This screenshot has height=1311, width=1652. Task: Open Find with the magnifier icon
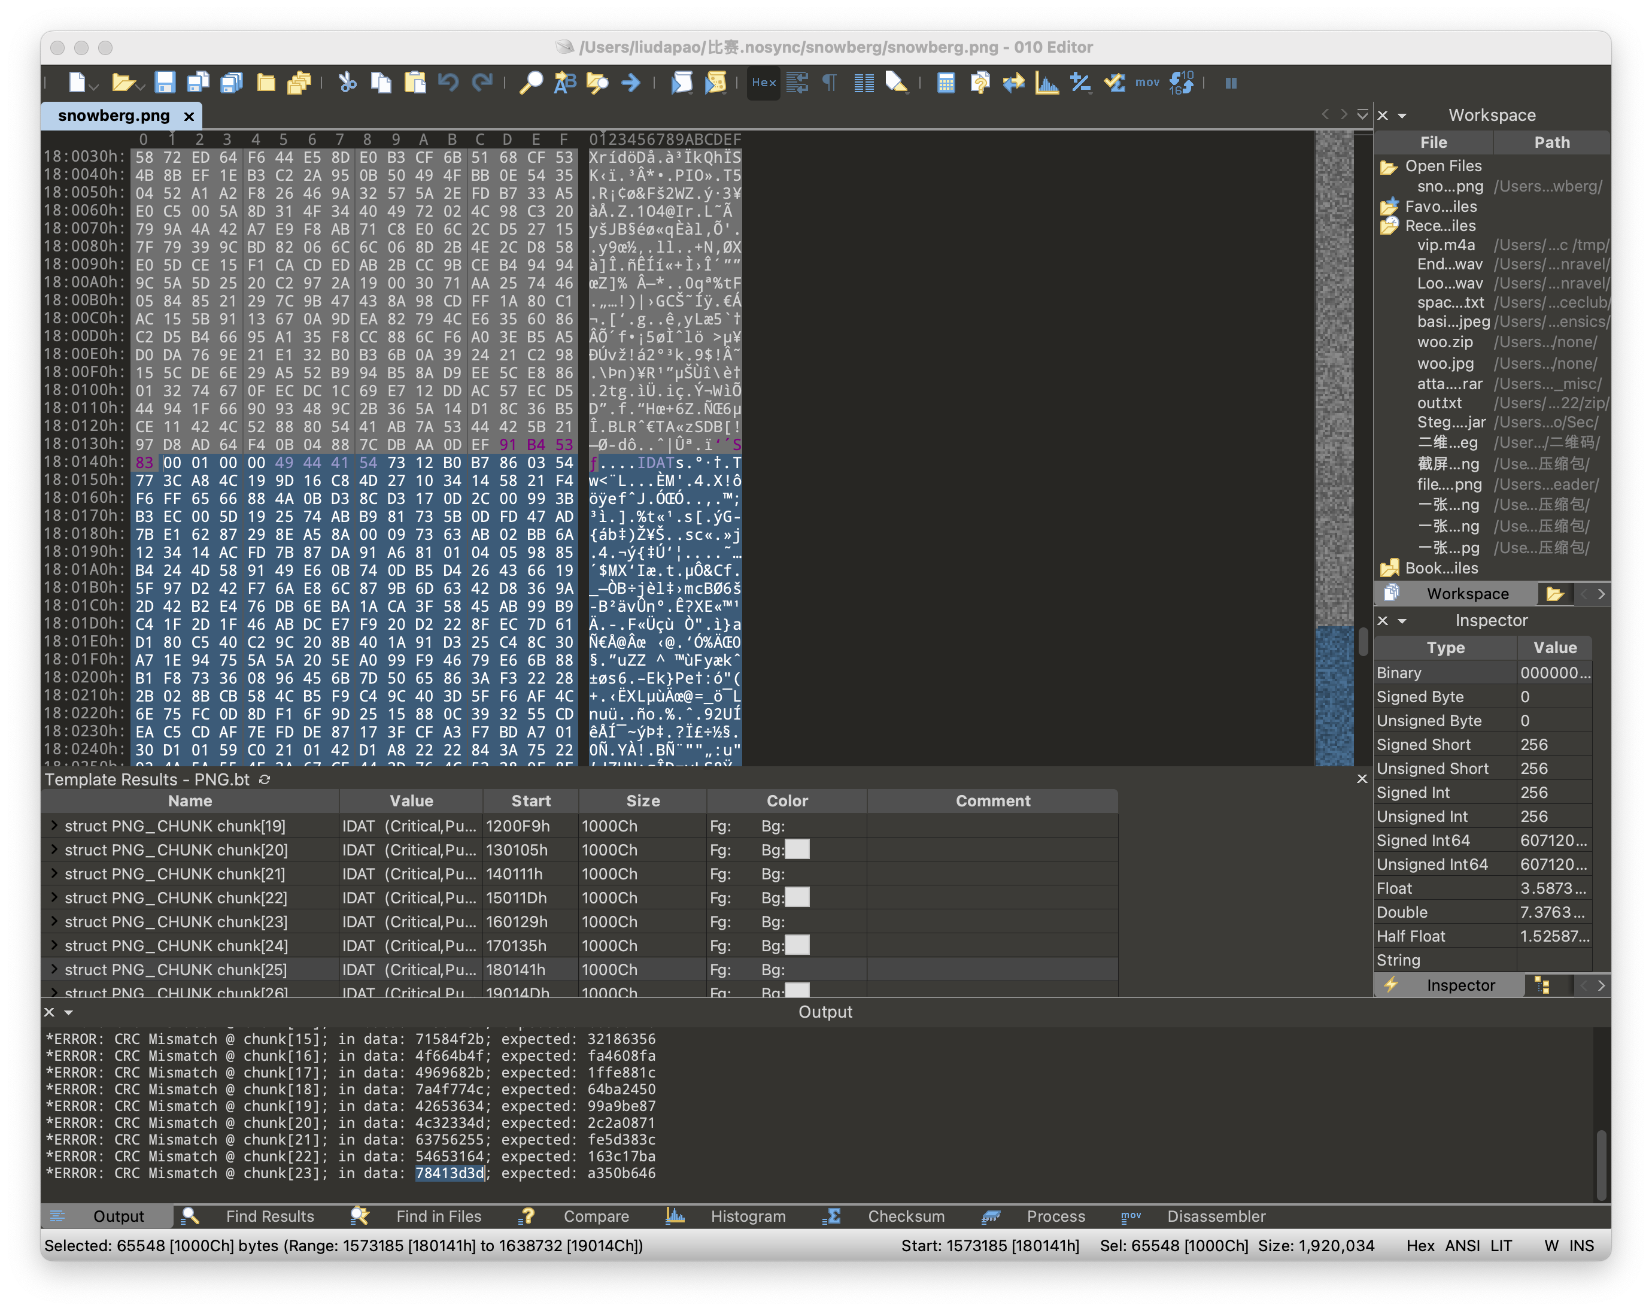coord(530,82)
